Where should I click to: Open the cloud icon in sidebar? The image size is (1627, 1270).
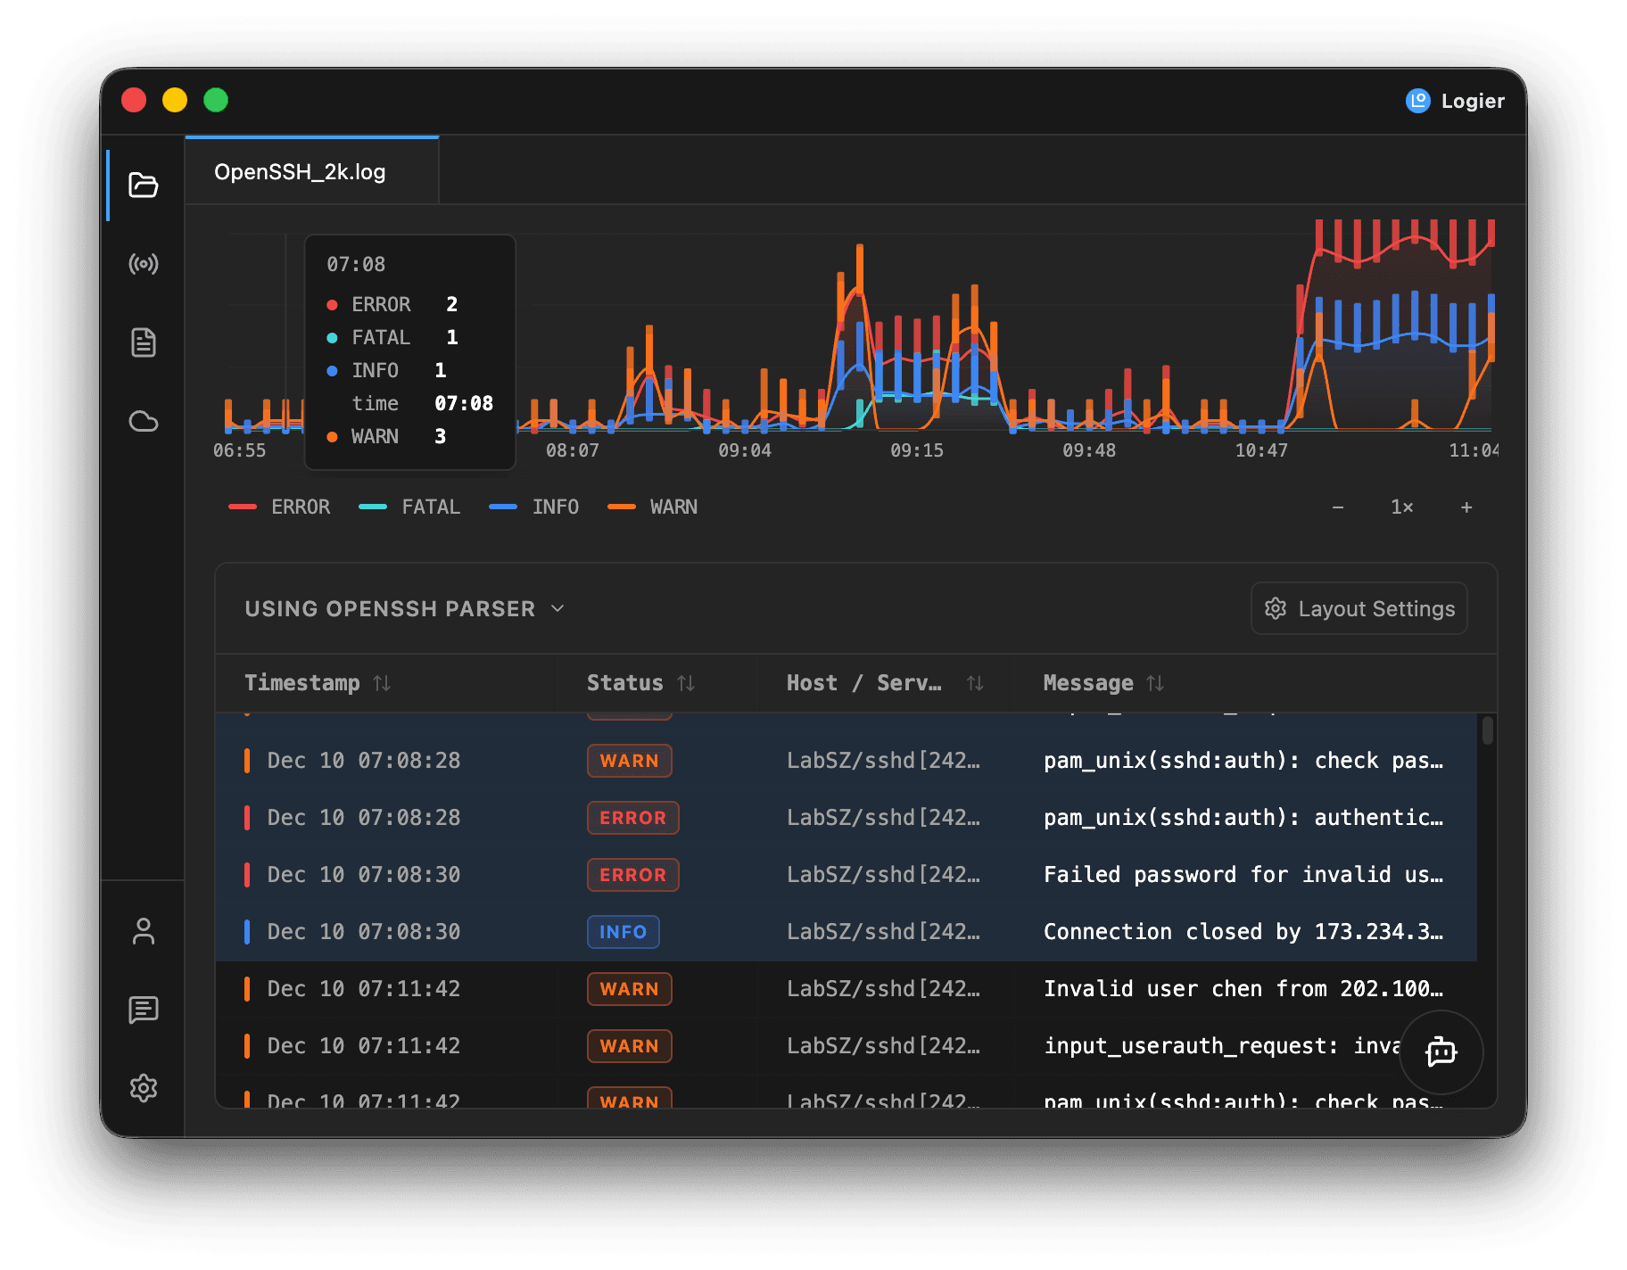pos(143,421)
